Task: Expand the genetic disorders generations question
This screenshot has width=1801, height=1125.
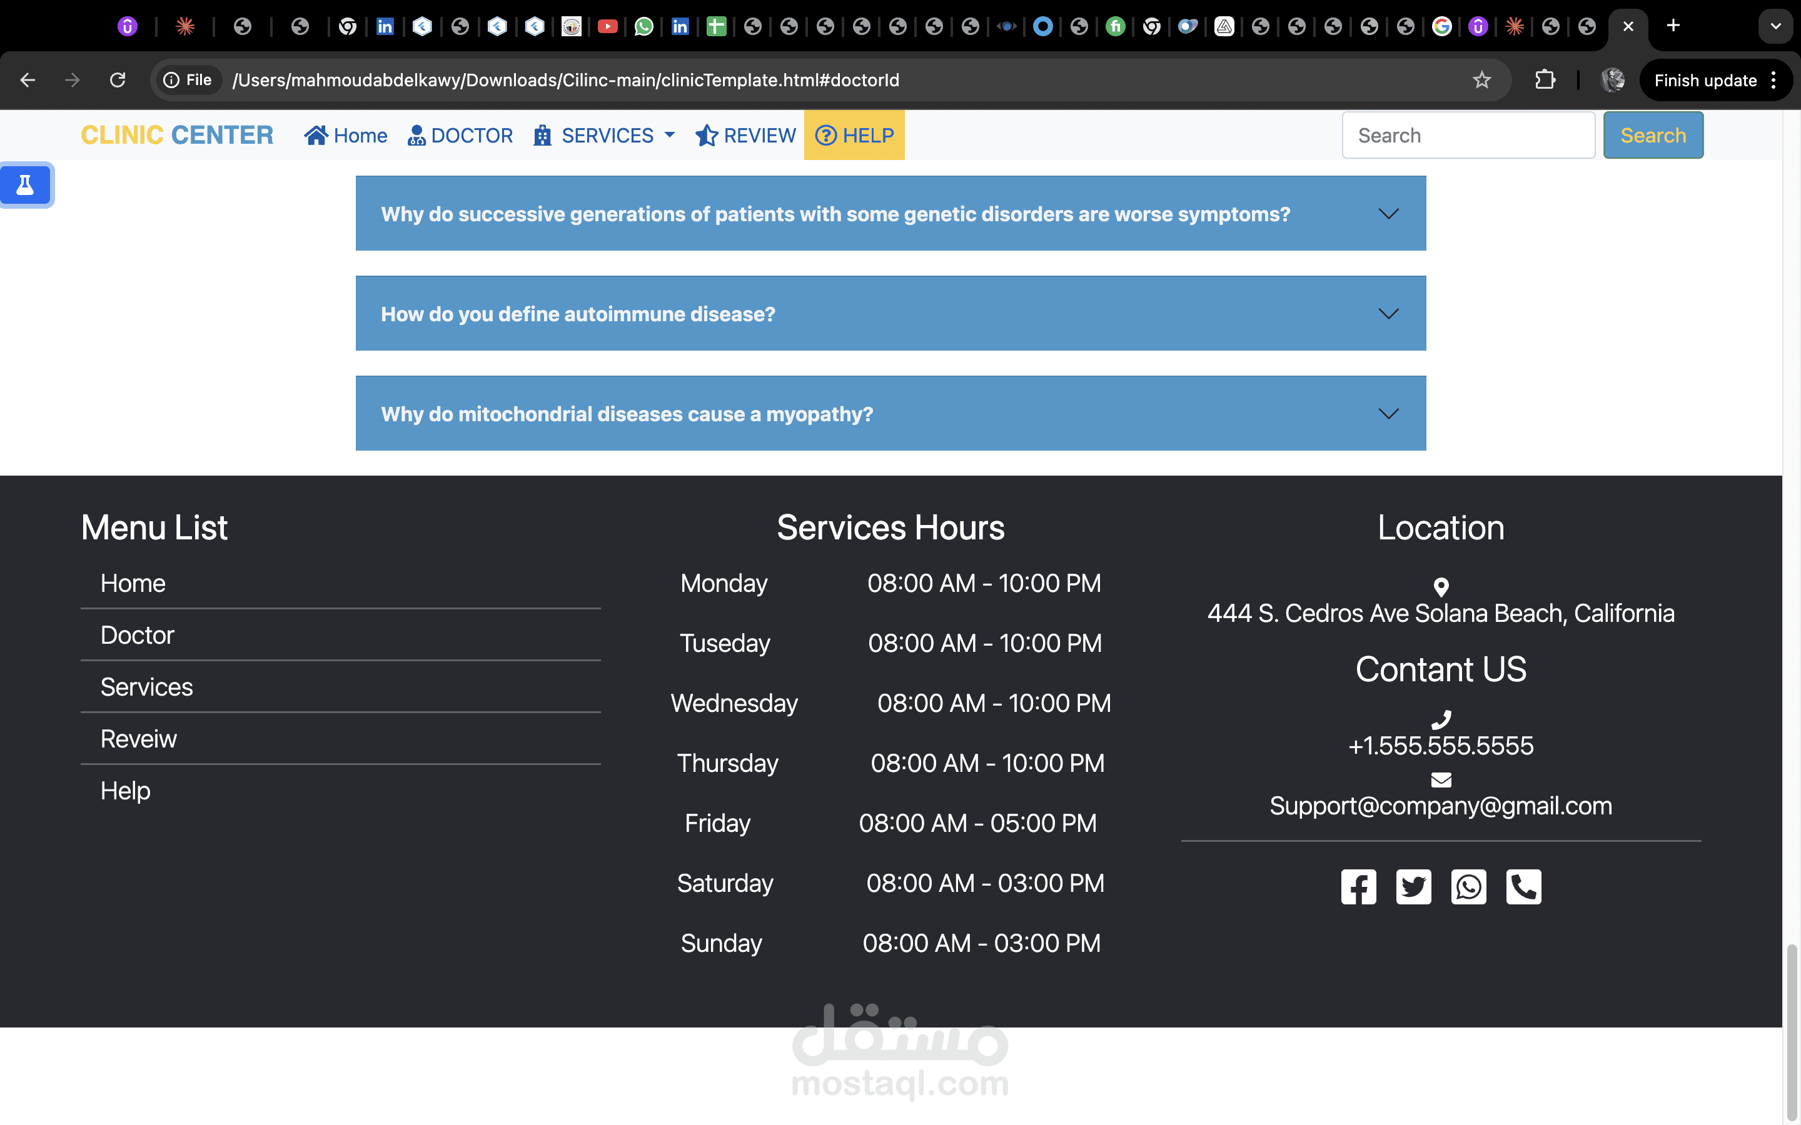Action: click(x=890, y=214)
